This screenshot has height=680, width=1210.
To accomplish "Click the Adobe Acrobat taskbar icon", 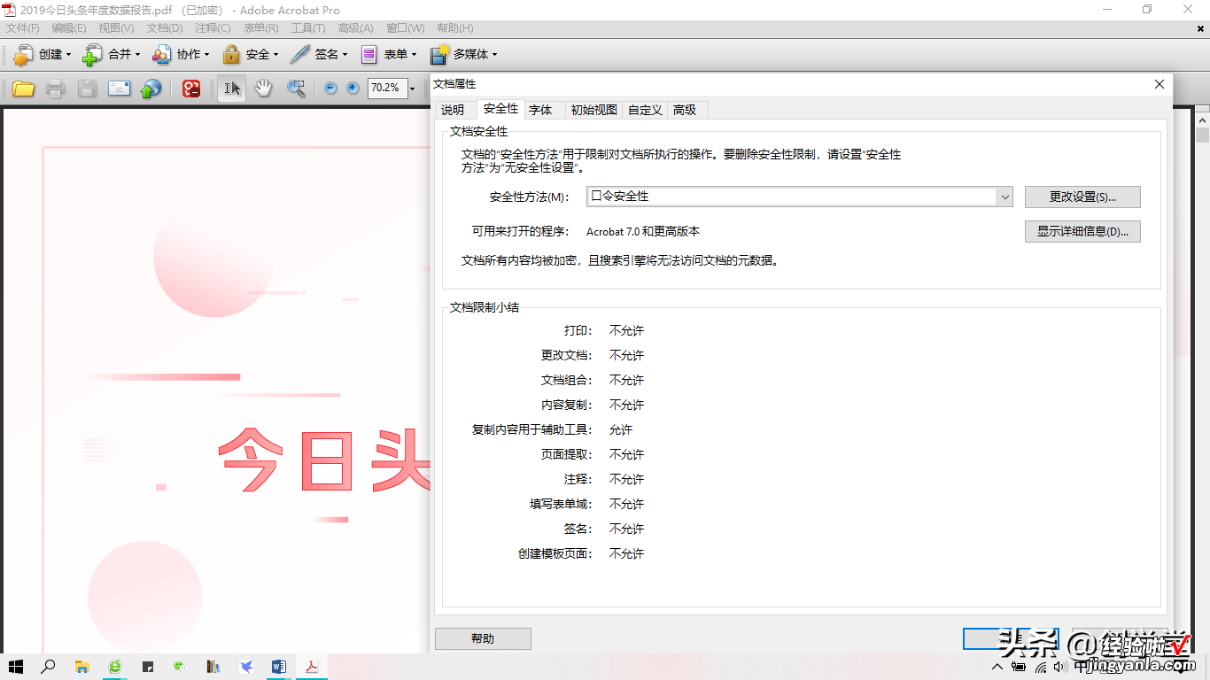I will tap(312, 667).
